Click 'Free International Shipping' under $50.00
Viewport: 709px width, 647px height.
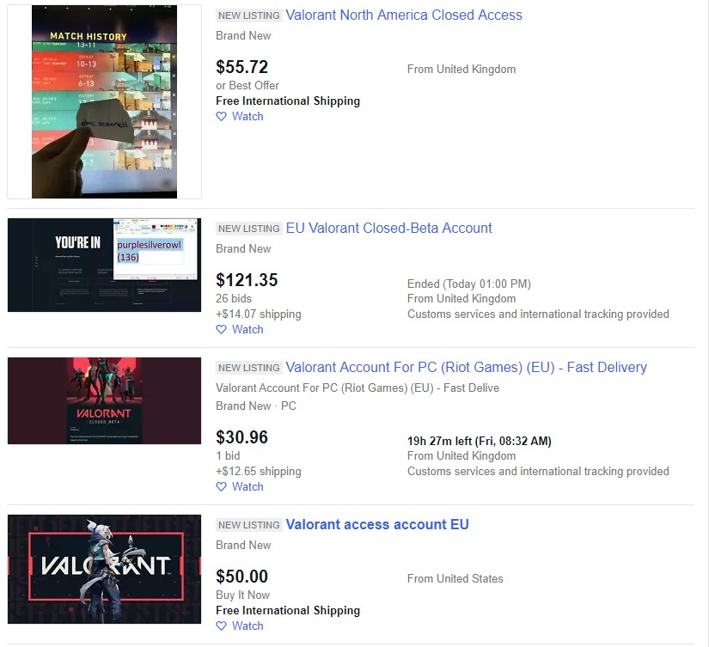(288, 610)
